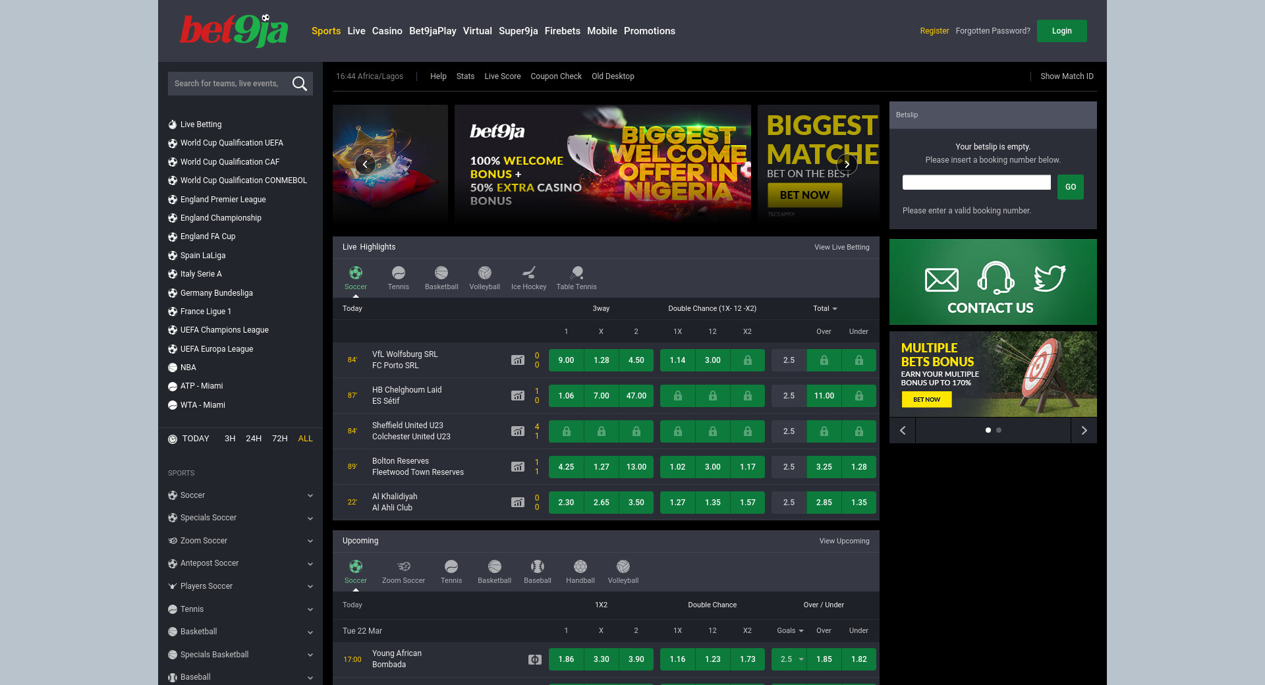Click the Contact Us headset icon
This screenshot has width=1265, height=685.
coord(996,278)
